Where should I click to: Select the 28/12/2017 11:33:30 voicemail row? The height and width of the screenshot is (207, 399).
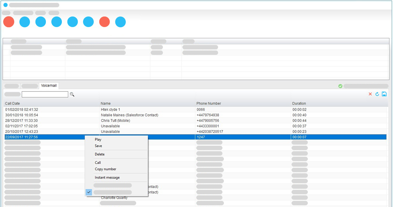click(195, 121)
